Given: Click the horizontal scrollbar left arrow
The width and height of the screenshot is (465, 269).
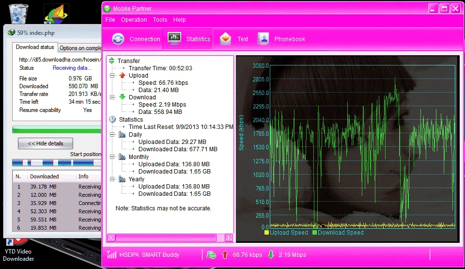Looking at the screenshot, I should coord(111,237).
